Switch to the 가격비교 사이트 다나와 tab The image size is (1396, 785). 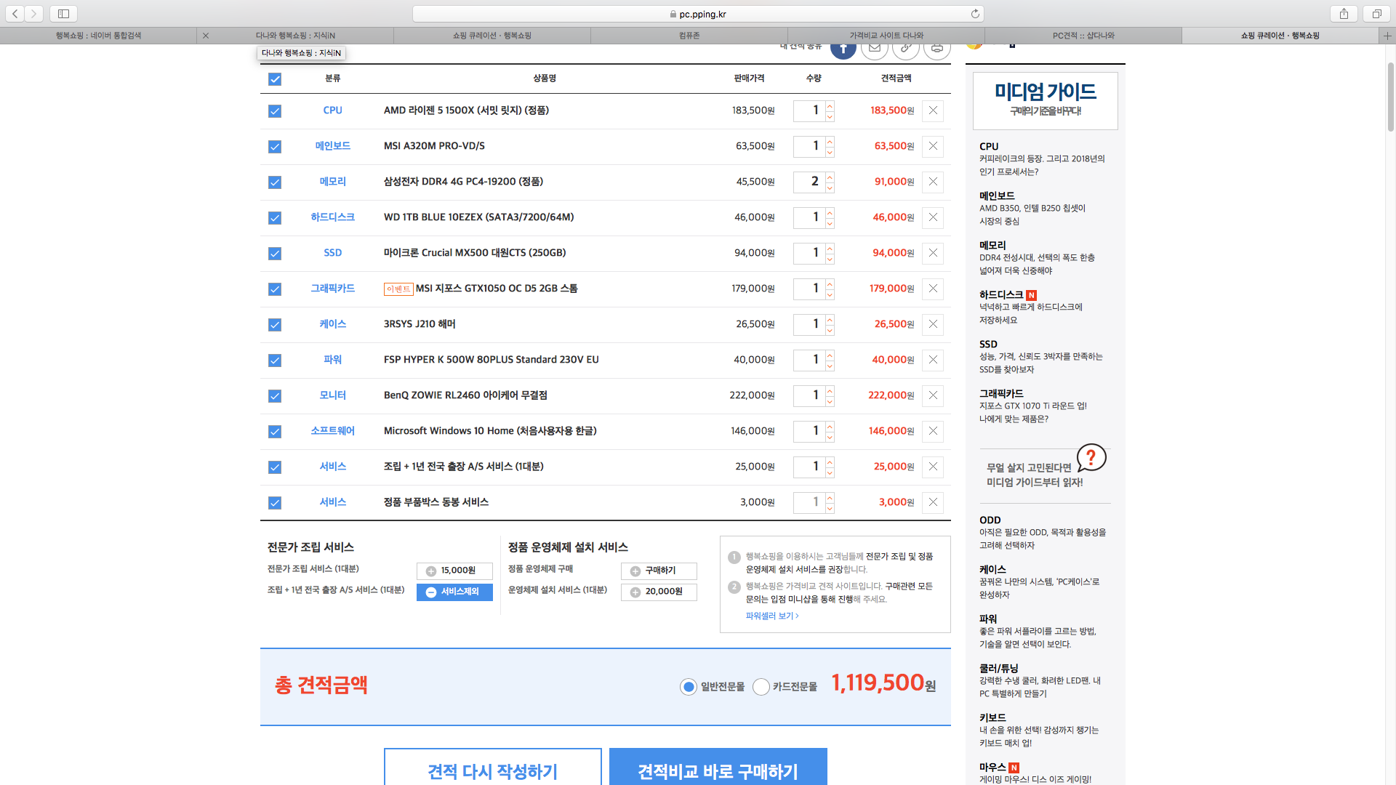point(886,36)
